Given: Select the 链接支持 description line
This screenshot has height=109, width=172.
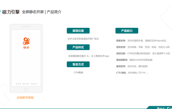Looking at the screenshot, I should pyautogui.click(x=142, y=41).
